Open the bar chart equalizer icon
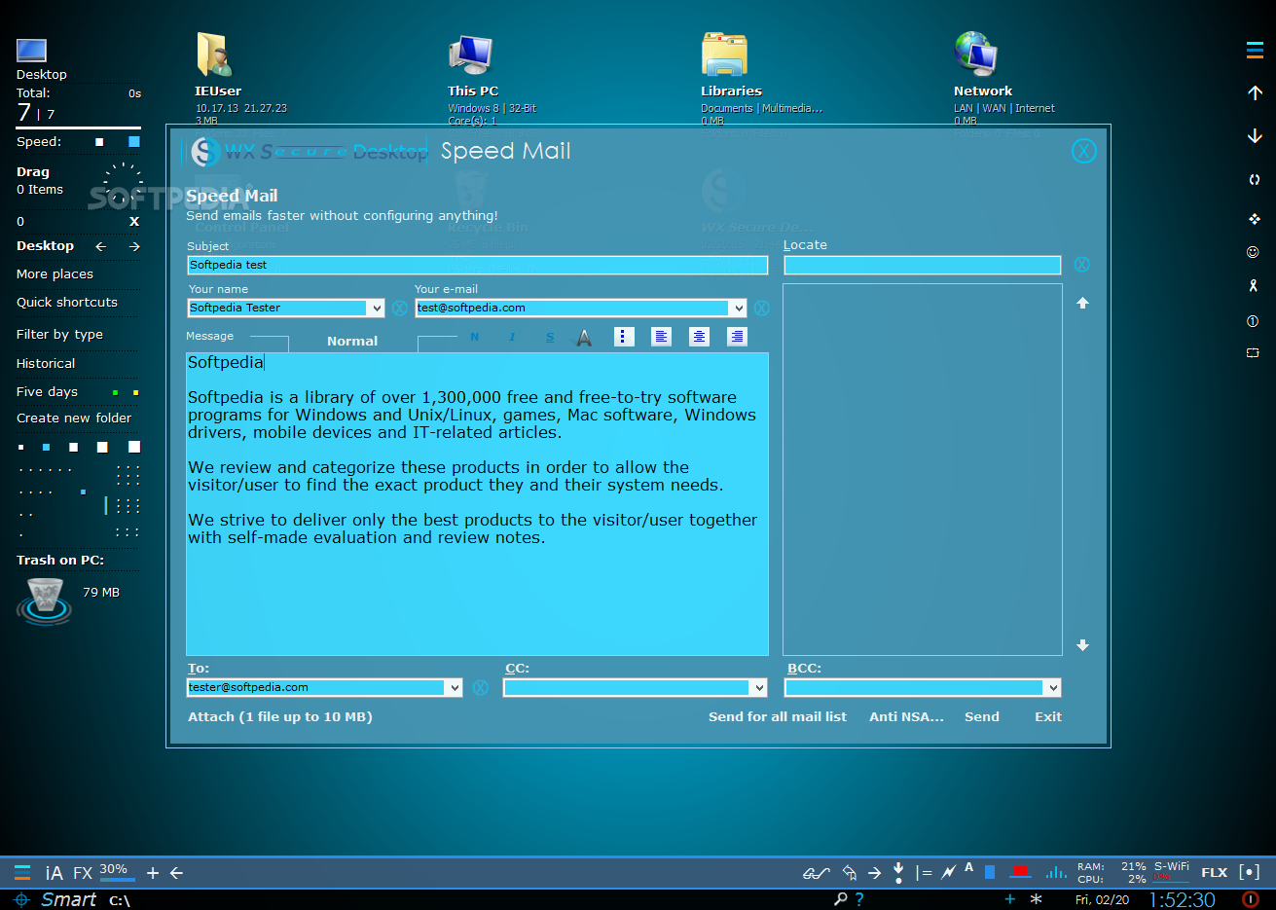 pos(1056,872)
